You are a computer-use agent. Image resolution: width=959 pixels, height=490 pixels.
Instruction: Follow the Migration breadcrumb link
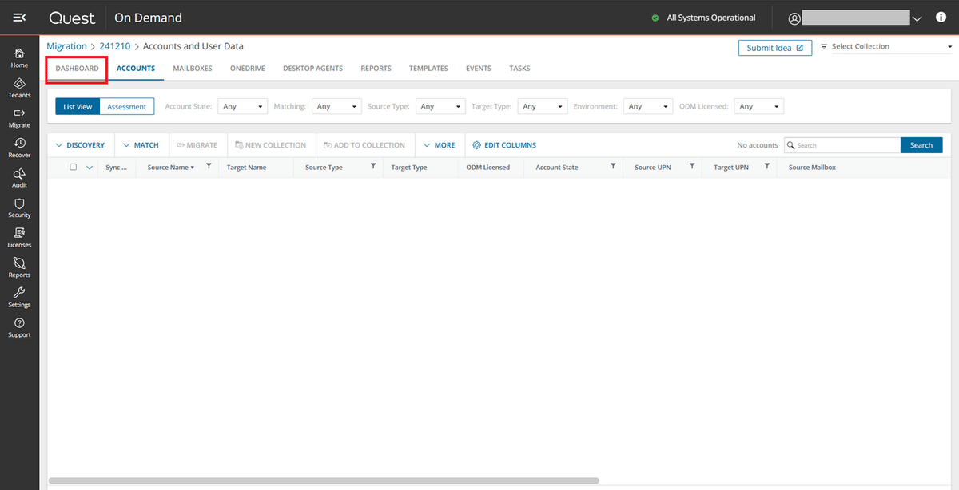tap(66, 45)
